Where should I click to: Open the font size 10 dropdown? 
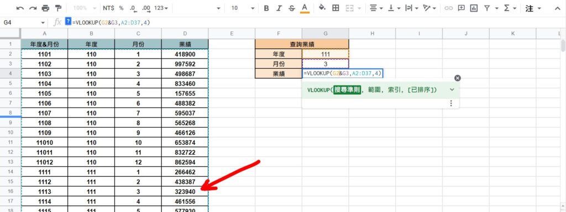coord(243,8)
